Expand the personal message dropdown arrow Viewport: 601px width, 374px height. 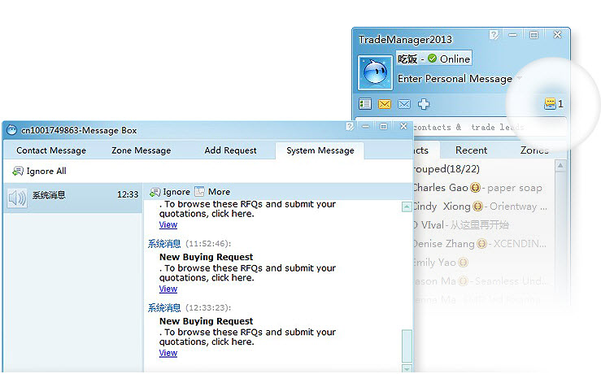(x=520, y=80)
